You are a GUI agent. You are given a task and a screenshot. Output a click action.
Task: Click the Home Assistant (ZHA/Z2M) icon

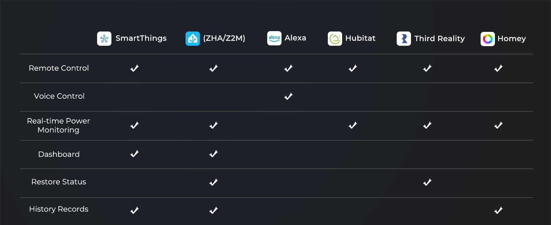pos(193,39)
